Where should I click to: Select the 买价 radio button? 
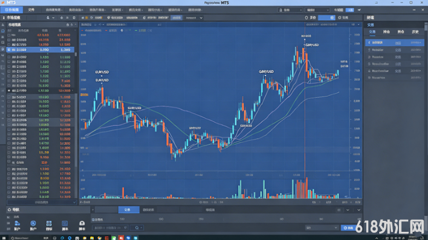tap(306, 18)
